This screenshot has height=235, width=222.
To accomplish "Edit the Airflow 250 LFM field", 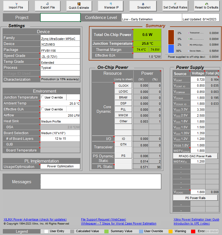I will click(60, 115).
